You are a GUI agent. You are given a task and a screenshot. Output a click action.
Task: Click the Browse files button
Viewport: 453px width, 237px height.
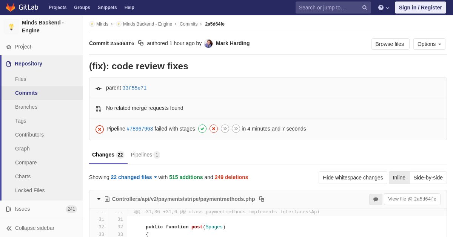[x=390, y=44]
